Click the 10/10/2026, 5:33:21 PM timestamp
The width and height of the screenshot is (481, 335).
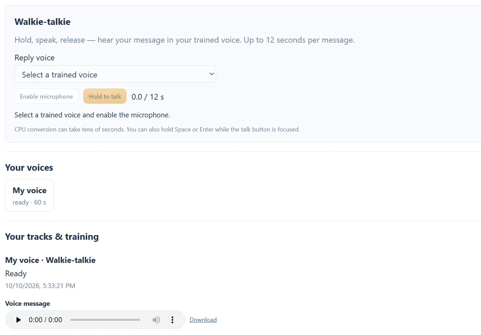[x=40, y=286]
